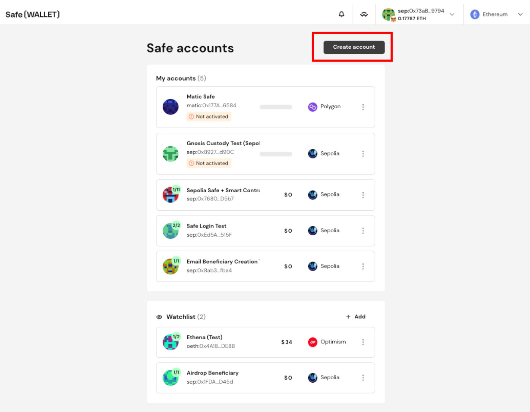This screenshot has height=412, width=530.
Task: Click the My accounts (5) heading
Action: [181, 78]
